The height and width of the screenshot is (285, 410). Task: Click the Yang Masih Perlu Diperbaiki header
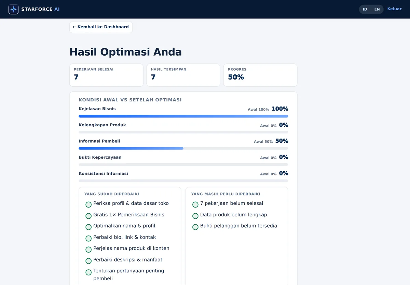[x=225, y=194]
